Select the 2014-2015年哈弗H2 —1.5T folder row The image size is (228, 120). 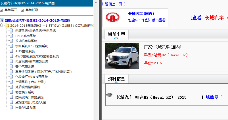(x=52, y=26)
